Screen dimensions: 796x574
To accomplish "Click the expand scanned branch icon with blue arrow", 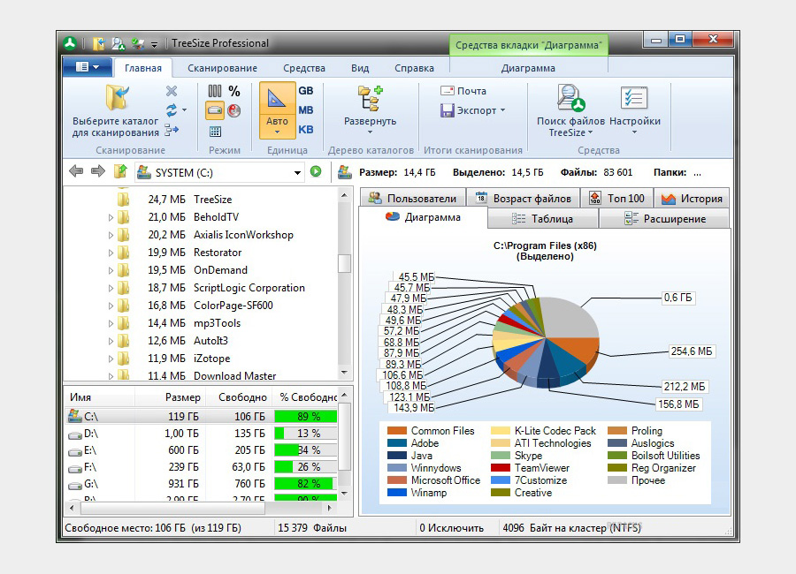I will pos(172,129).
